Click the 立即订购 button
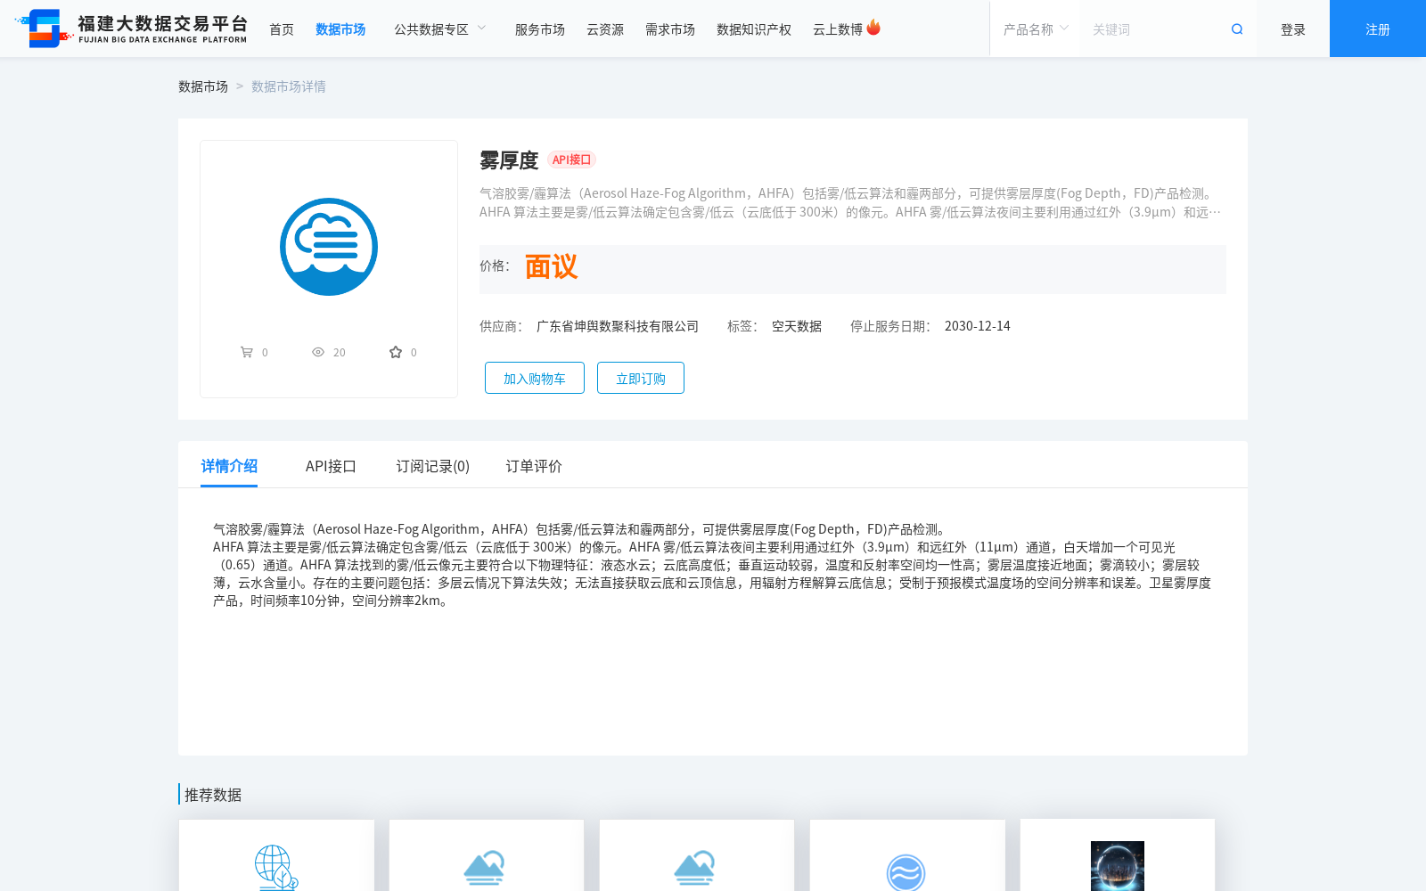1426x891 pixels. tap(641, 378)
